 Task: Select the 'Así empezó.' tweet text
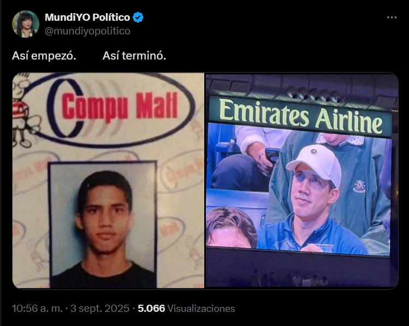[44, 56]
